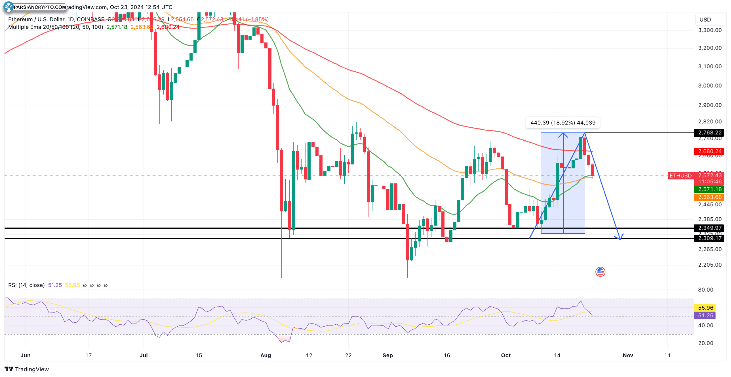Click the Jul label on time axis
This screenshot has height=377, width=731.
click(144, 355)
